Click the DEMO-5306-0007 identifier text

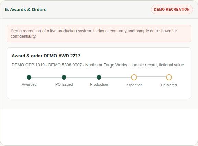(x=65, y=65)
